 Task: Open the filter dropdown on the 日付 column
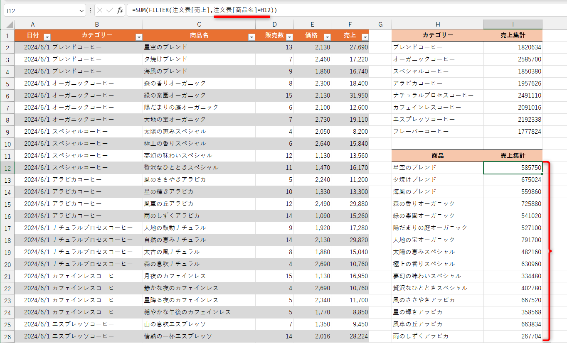point(47,36)
